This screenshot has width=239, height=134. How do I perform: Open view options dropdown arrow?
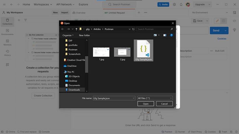[x=159, y=35]
